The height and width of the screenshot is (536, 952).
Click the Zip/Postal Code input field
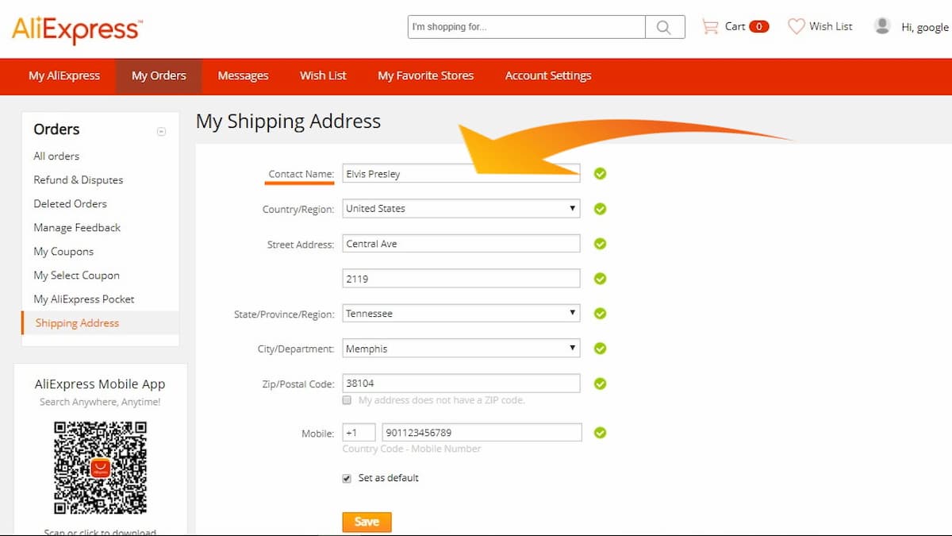461,383
